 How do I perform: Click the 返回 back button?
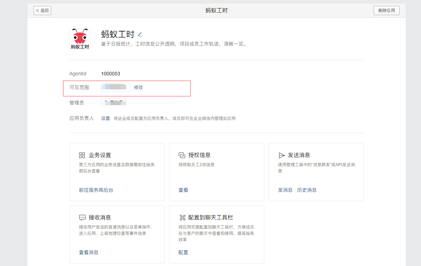pos(42,11)
